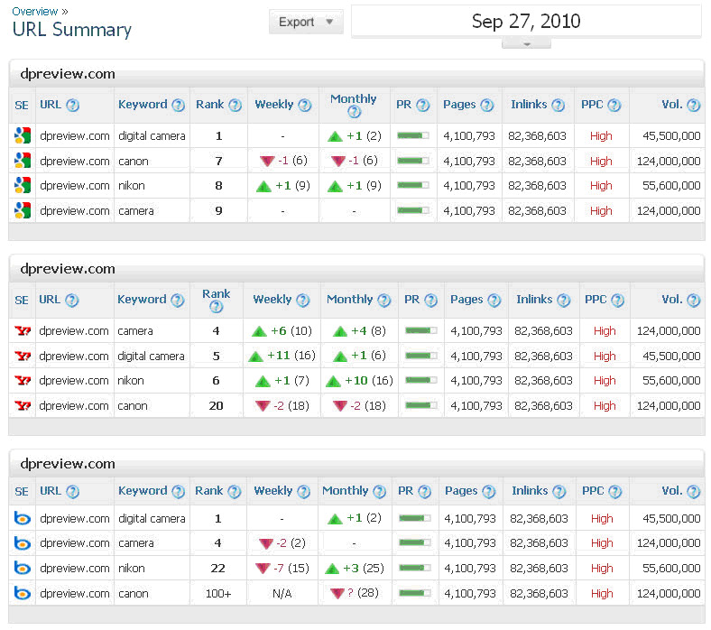
Task: Sort Google table by Weekly column header
Action: click(273, 105)
